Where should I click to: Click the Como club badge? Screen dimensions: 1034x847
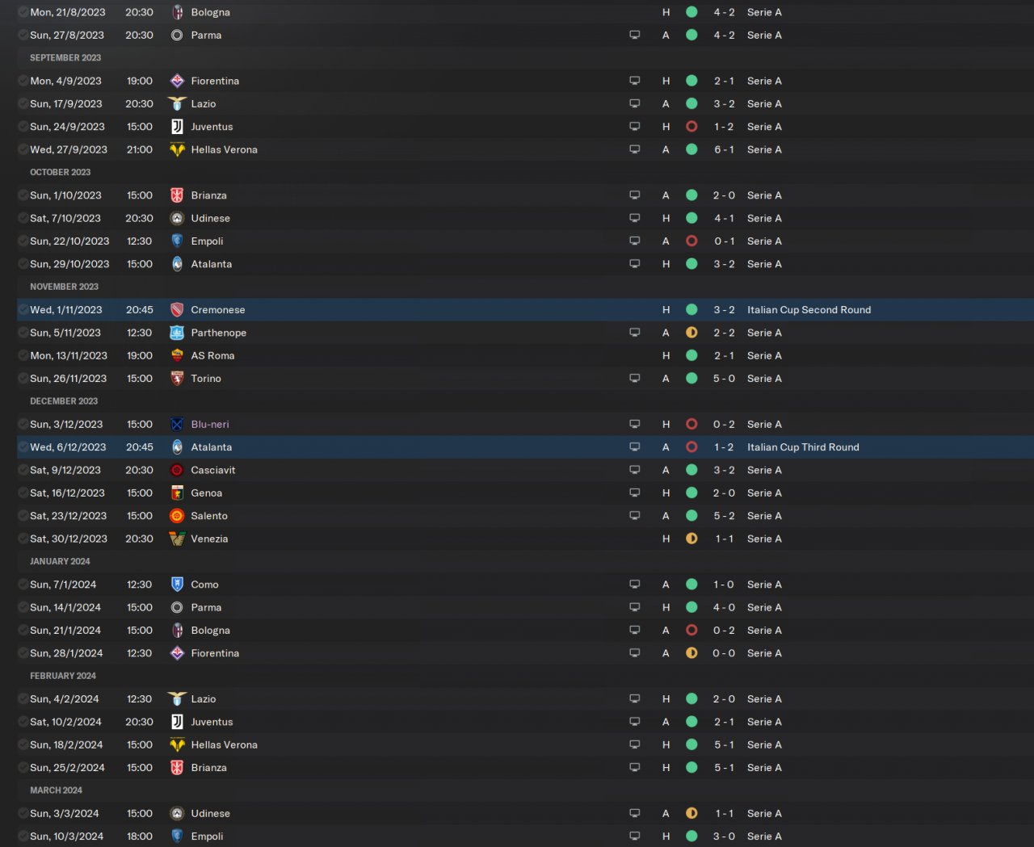point(177,585)
